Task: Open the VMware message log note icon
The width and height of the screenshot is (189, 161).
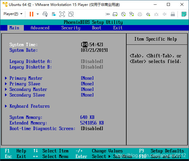Action: pos(184,14)
